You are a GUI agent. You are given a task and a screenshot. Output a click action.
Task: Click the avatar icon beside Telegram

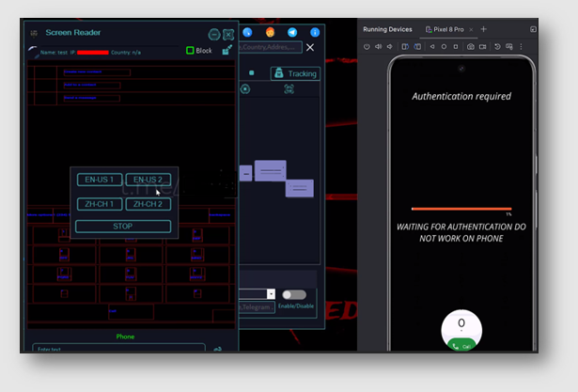(271, 33)
